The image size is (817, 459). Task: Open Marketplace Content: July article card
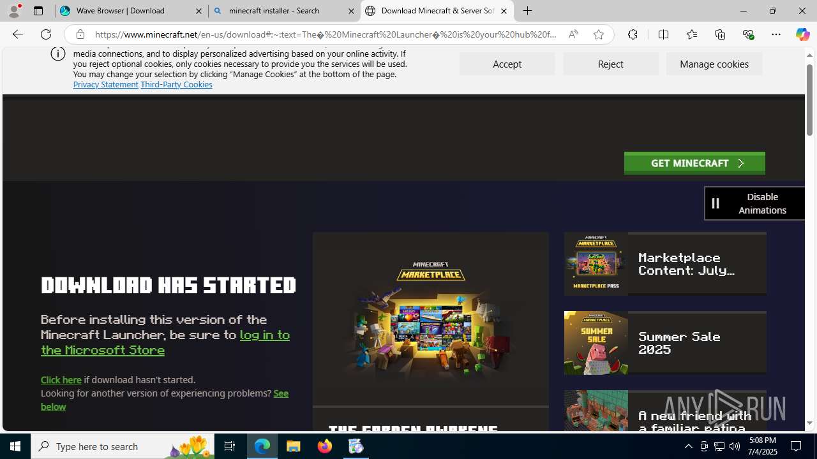point(665,263)
